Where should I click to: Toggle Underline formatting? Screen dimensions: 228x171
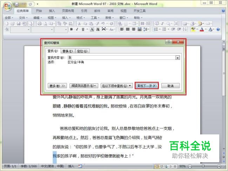pos(83,29)
